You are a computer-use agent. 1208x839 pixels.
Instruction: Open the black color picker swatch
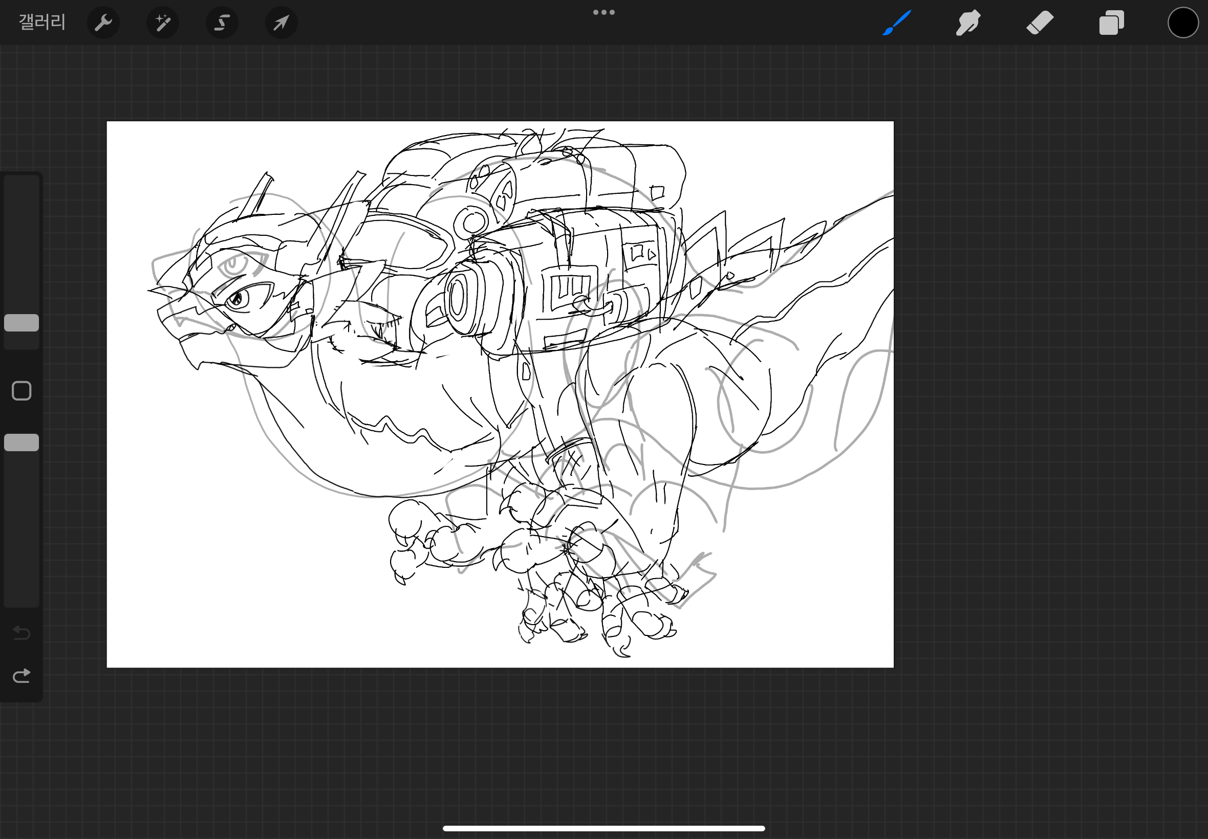point(1183,23)
